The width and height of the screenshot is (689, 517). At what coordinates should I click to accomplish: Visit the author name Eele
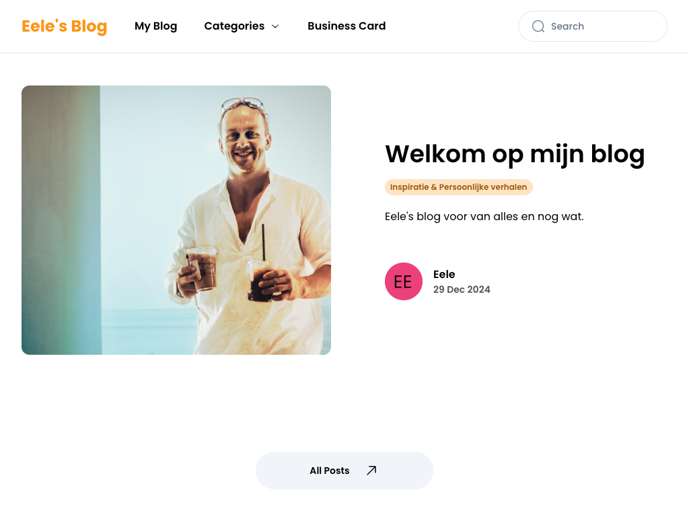(444, 275)
